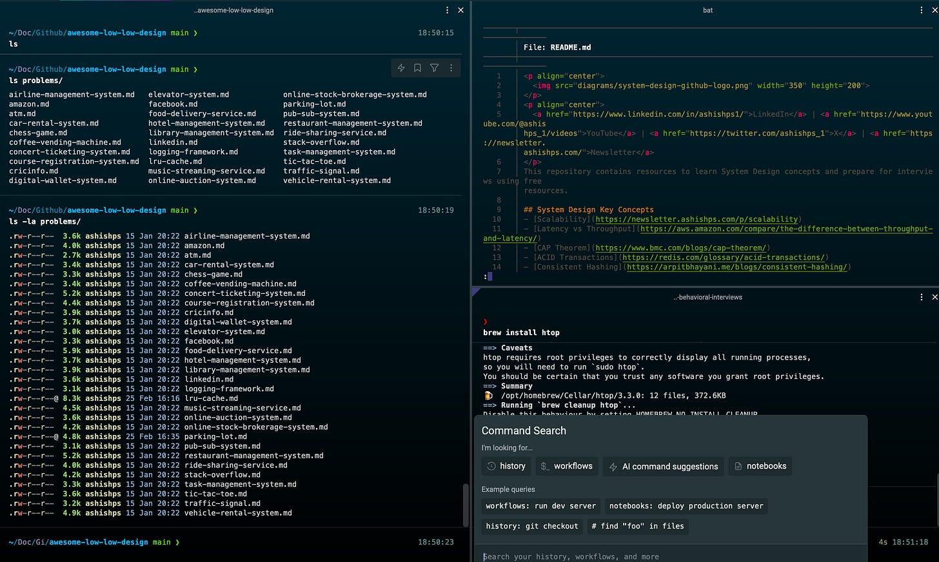Open the bat pane's kebab menu
Screen dimensions: 939x562
pyautogui.click(x=921, y=10)
